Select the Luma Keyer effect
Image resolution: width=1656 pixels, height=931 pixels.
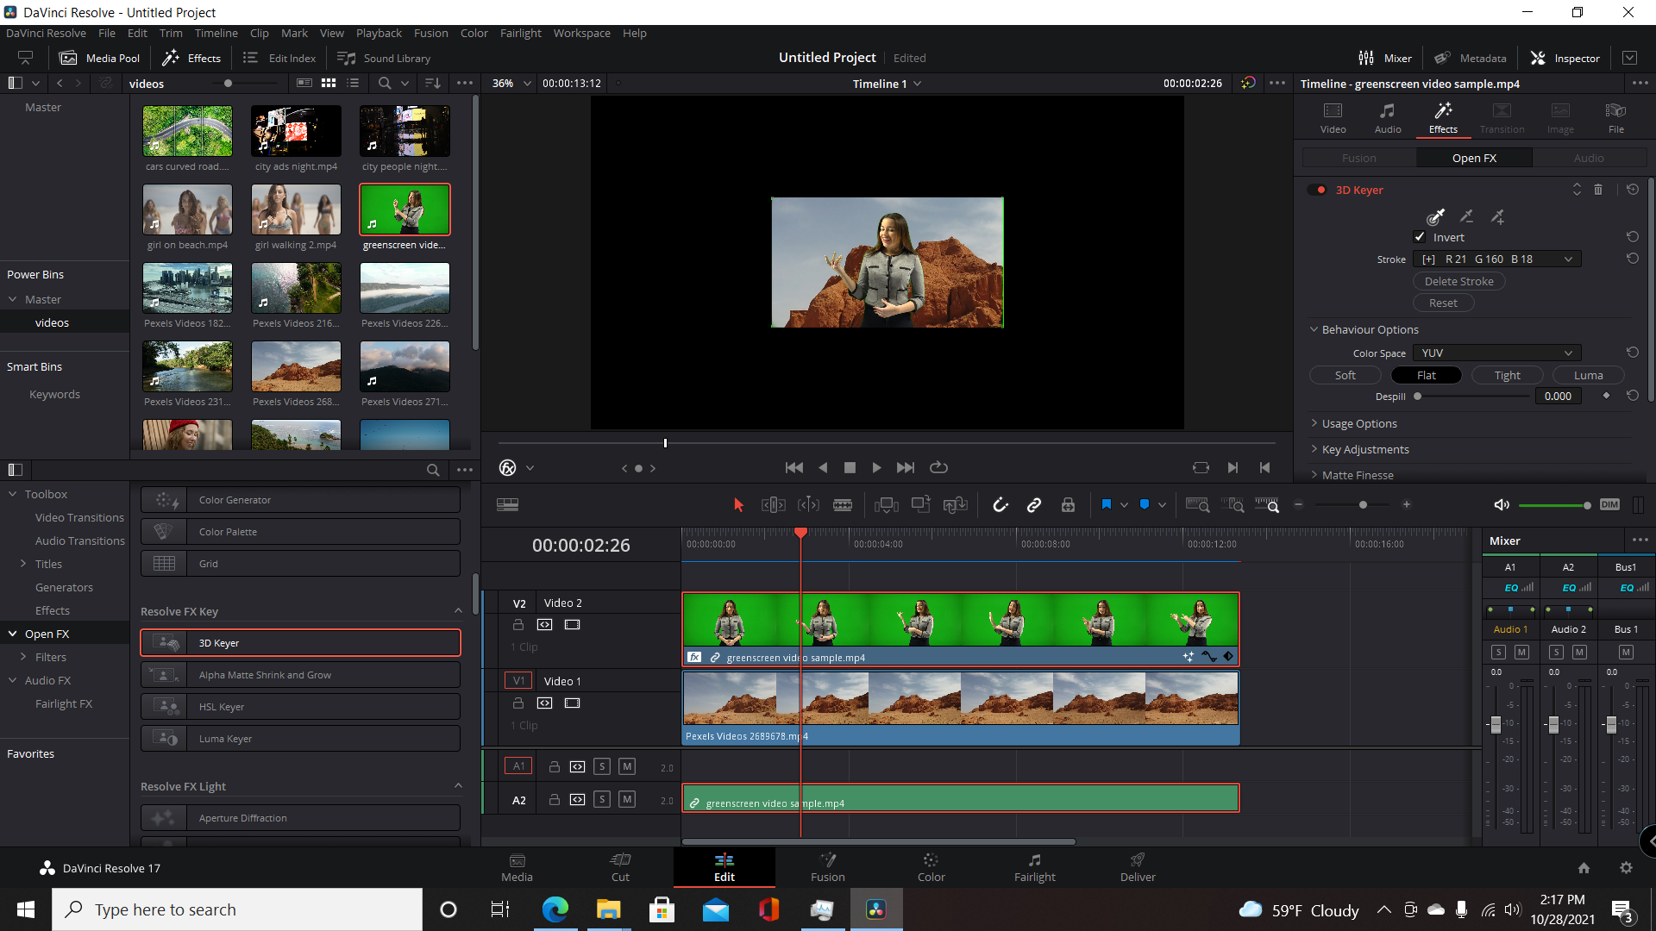[x=300, y=739]
